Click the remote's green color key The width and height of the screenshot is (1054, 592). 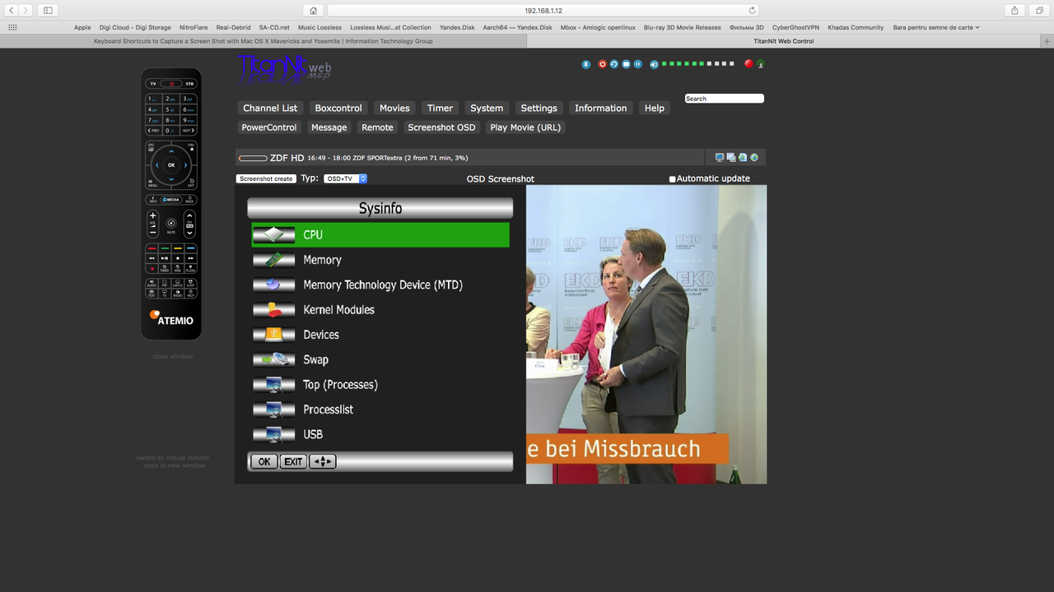coord(165,247)
